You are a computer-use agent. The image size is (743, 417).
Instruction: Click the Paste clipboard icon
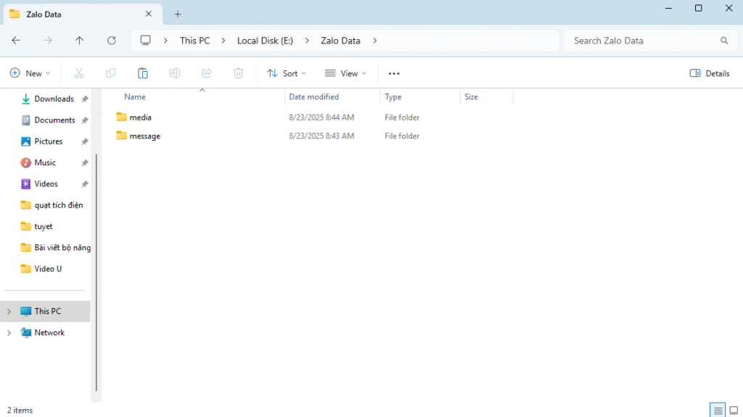click(143, 73)
